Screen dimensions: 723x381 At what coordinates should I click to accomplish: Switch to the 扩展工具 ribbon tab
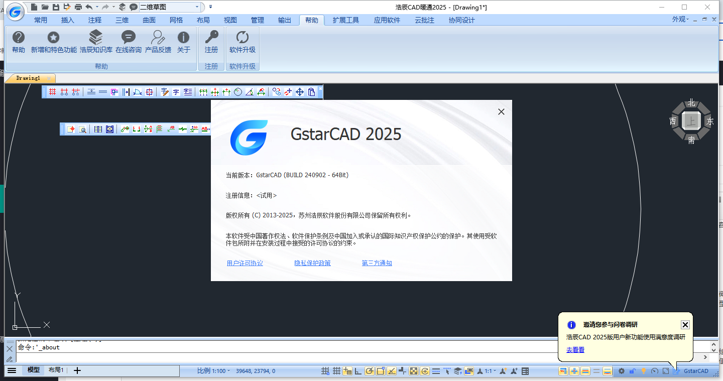[x=346, y=20]
